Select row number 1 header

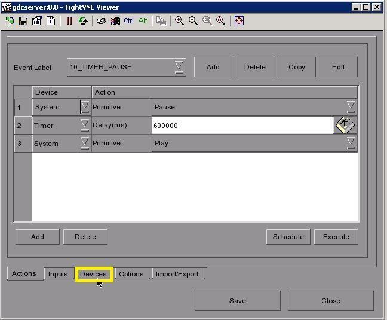coord(23,108)
